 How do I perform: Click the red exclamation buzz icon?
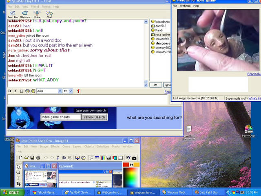[x=78, y=91]
